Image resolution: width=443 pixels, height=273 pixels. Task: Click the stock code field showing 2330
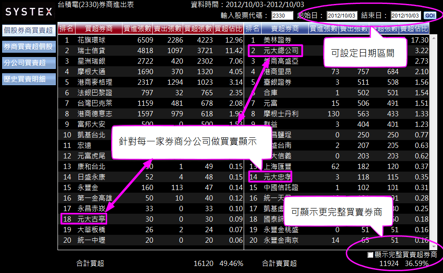[x=282, y=16]
